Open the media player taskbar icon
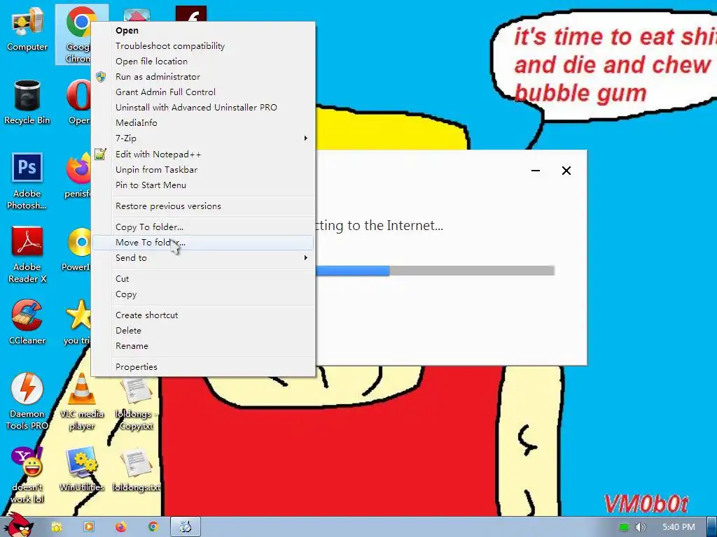The width and height of the screenshot is (717, 537). (x=88, y=527)
